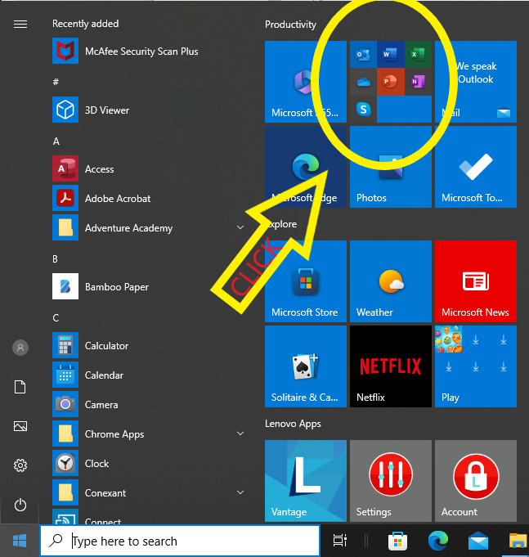Screen dimensions: 529x557
Task: Open Access from the app list
Action: click(x=83, y=168)
